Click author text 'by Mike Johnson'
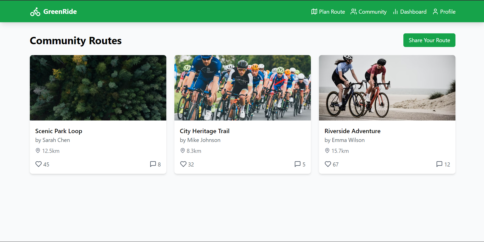484x242 pixels. [200, 140]
